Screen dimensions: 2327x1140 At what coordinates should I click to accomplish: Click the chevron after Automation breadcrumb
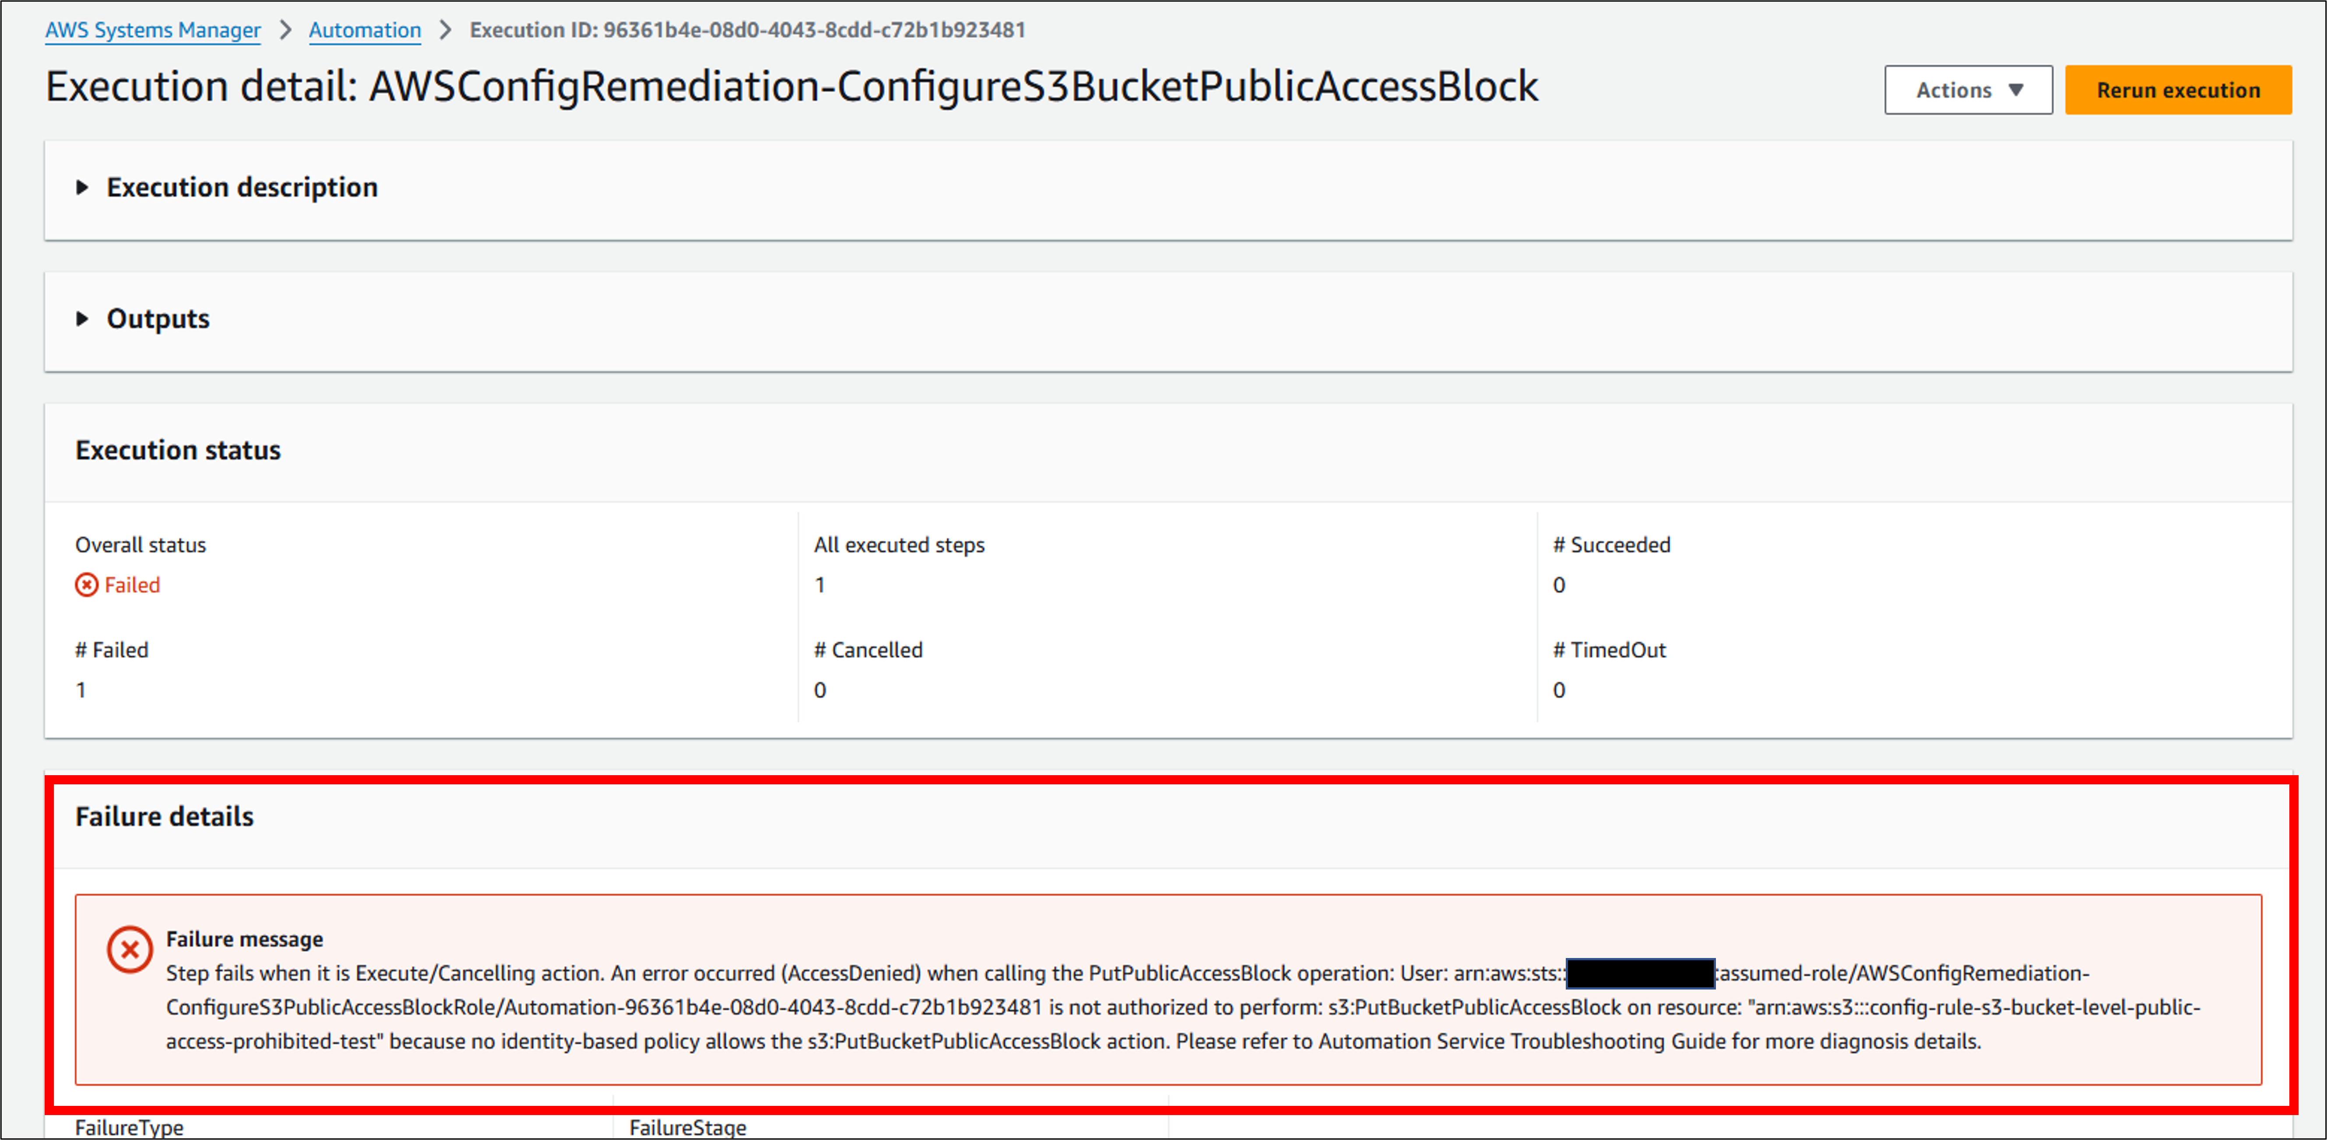pyautogui.click(x=445, y=30)
